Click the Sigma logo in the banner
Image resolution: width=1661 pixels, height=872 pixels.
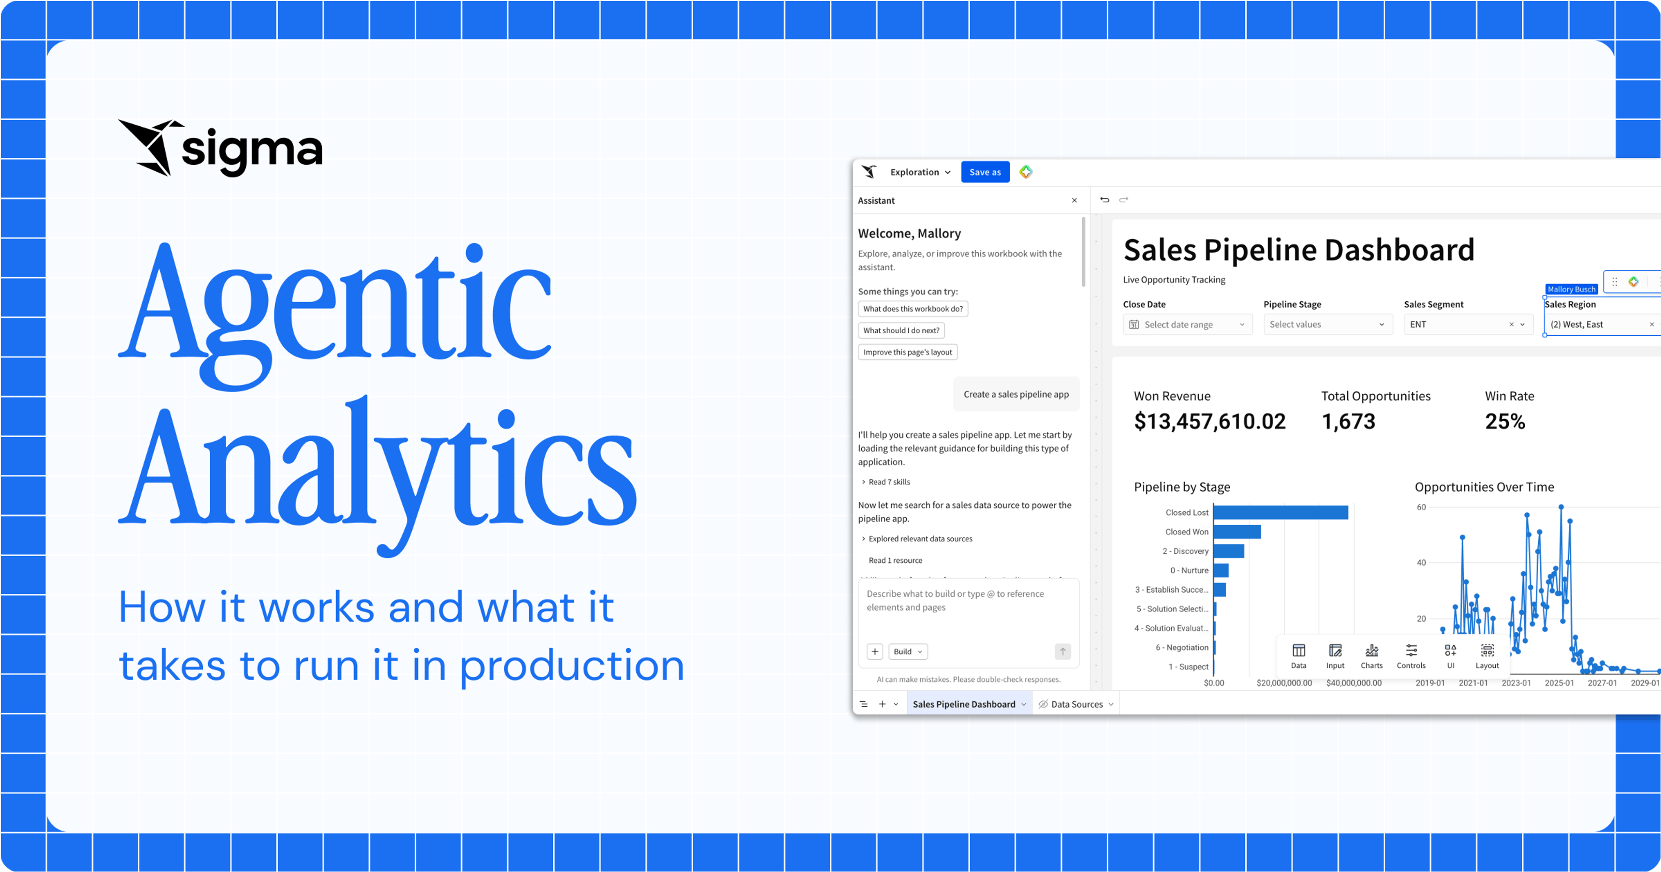[x=221, y=148]
